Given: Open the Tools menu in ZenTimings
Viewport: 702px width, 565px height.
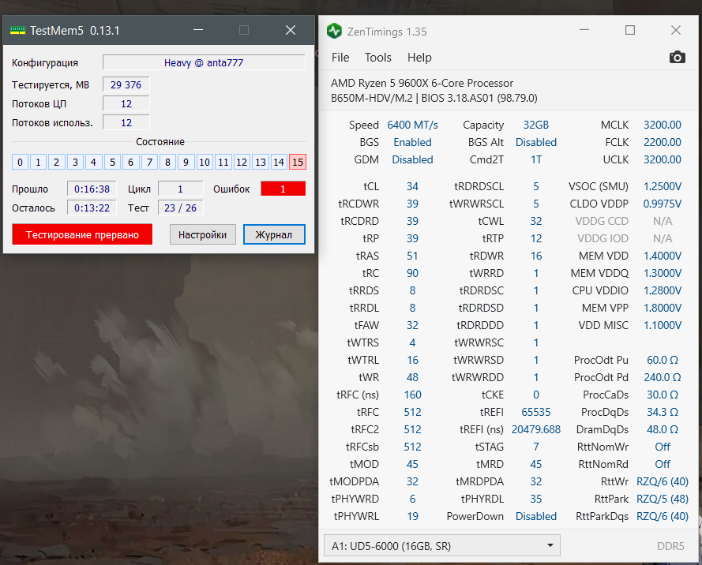Looking at the screenshot, I should point(378,58).
